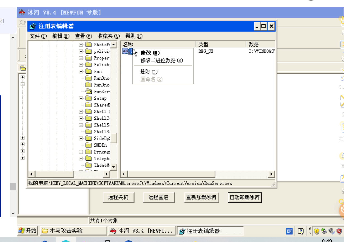Click the tree pane scroll down arrow

(x=114, y=167)
